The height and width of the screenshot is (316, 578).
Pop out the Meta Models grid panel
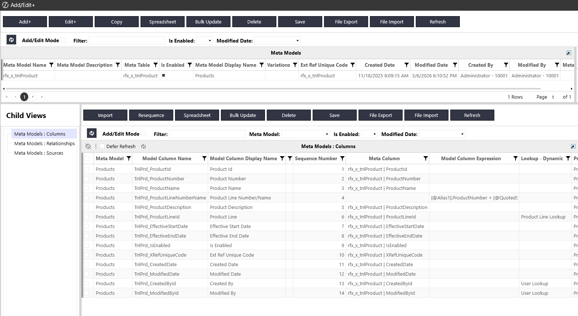(x=568, y=53)
